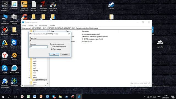Image resolution: width=176 pixels, height=99 pixels.
Task: Open keymaker desktop icon
Action: [x=160, y=44]
